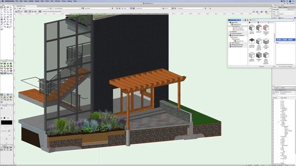
Task: Click the Resource Manager search field
Action: pyautogui.click(x=272, y=20)
